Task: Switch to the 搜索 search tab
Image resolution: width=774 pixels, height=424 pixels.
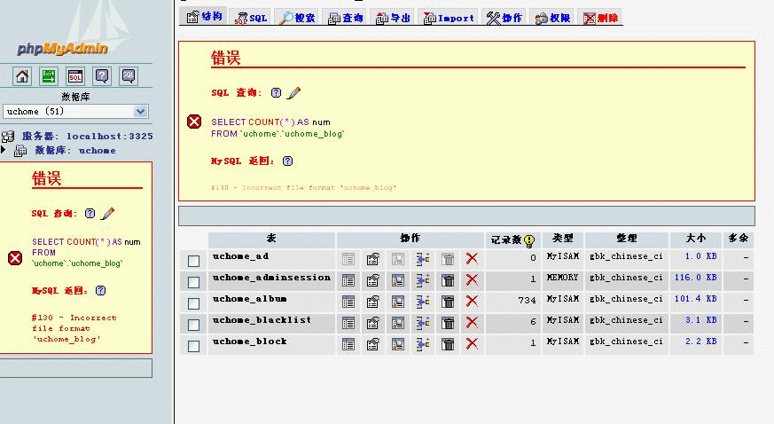Action: (x=298, y=18)
